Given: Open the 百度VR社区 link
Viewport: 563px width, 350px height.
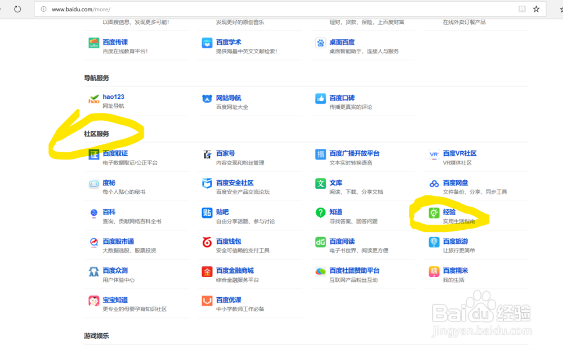Looking at the screenshot, I should [459, 153].
